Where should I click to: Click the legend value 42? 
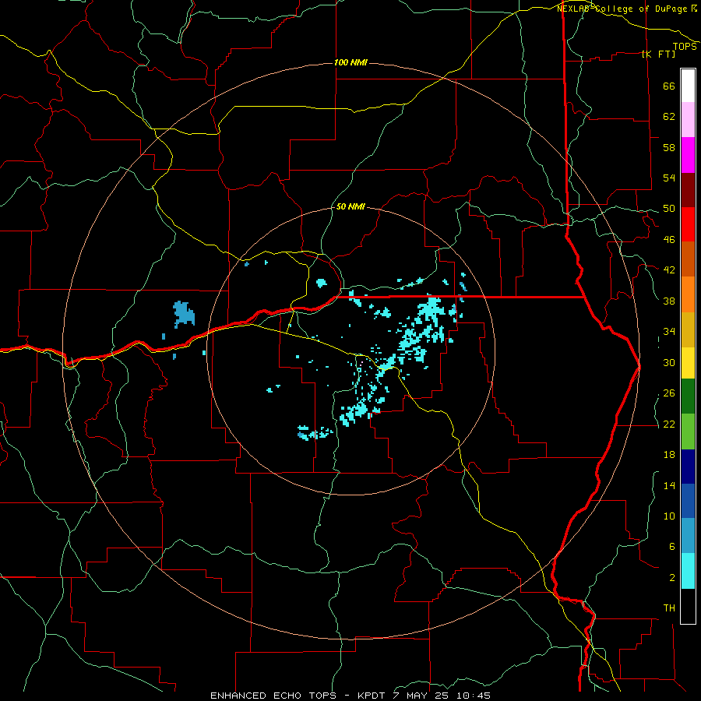click(669, 270)
